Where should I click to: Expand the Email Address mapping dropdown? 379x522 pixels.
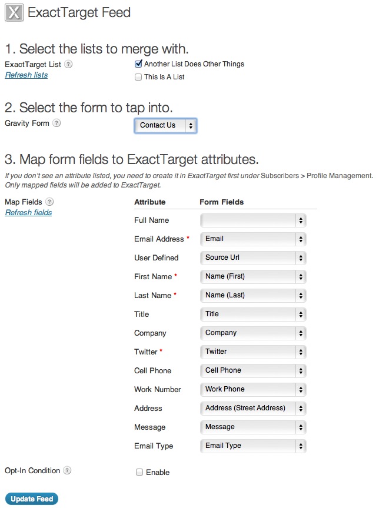coord(253,239)
